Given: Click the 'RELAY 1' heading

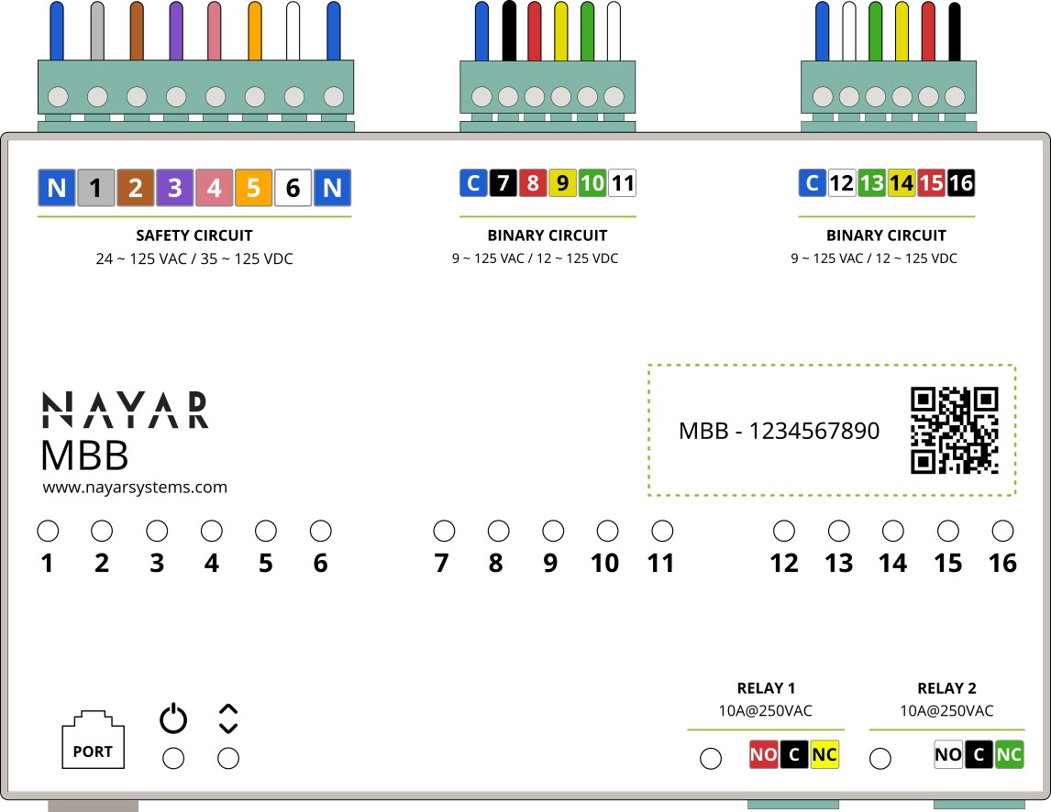Looking at the screenshot, I should (x=766, y=688).
